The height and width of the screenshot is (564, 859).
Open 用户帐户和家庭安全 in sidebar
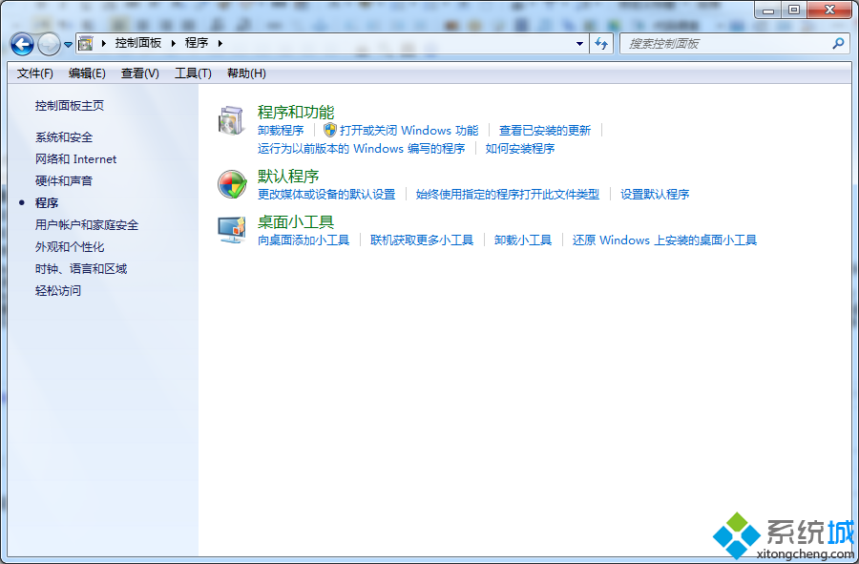(87, 225)
